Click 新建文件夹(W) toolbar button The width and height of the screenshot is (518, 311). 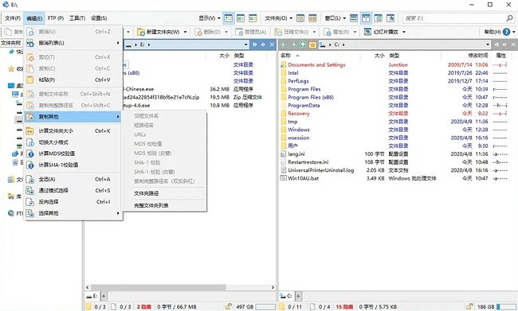(159, 32)
